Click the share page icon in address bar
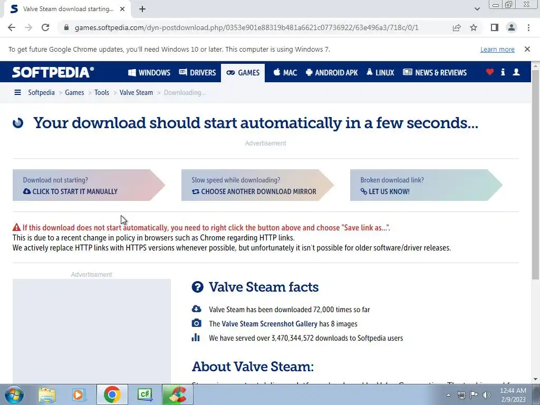This screenshot has height=405, width=540. click(x=457, y=27)
